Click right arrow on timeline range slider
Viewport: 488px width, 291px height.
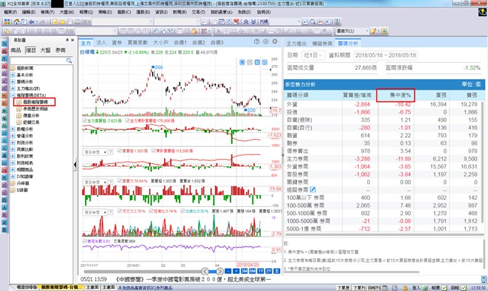[219, 271]
